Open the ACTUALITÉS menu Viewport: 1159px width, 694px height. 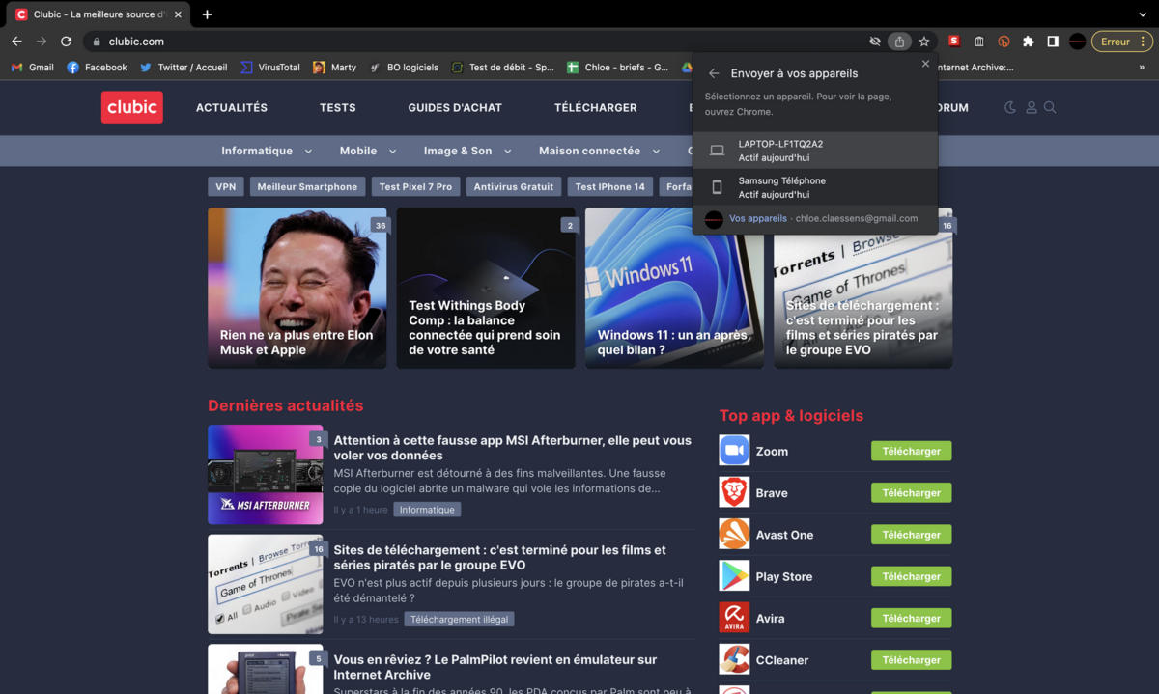pos(232,108)
